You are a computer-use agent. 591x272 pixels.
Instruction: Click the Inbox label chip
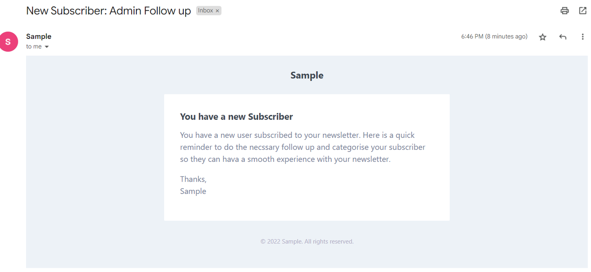pyautogui.click(x=206, y=10)
